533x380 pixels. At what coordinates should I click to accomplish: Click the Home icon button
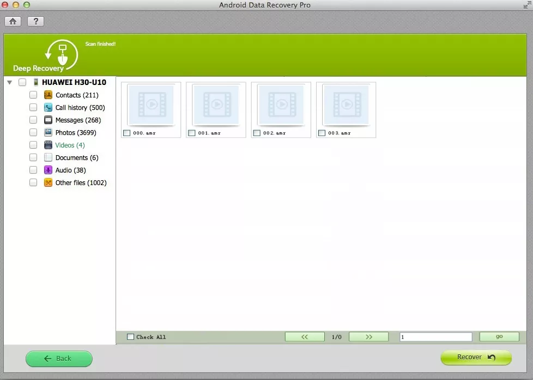point(13,21)
